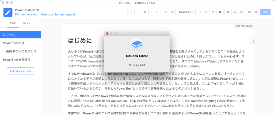274x115 pixels.
Task: Click the GitBook logo in about dialog
Action: (137, 45)
